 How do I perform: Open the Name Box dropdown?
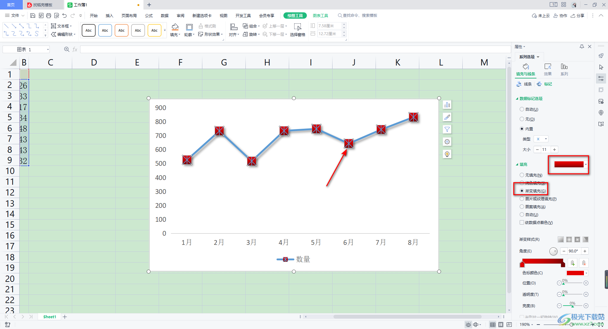tap(48, 49)
